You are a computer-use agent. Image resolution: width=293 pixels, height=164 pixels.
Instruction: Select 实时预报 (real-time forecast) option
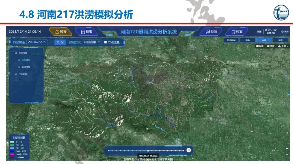pos(26,67)
